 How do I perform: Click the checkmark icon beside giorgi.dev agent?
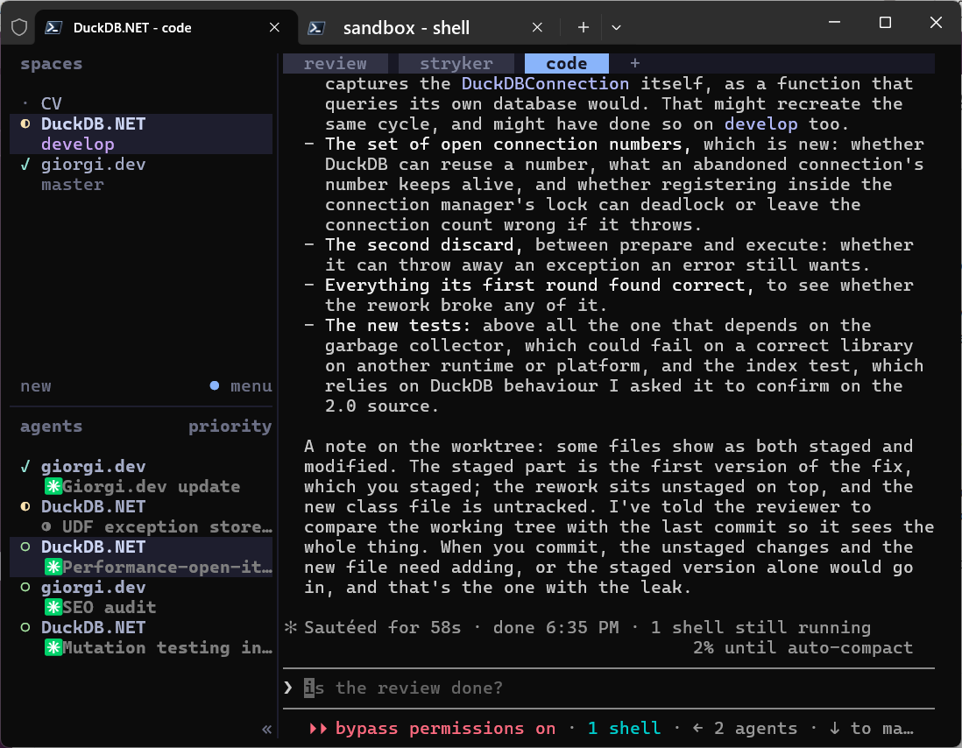pos(25,467)
